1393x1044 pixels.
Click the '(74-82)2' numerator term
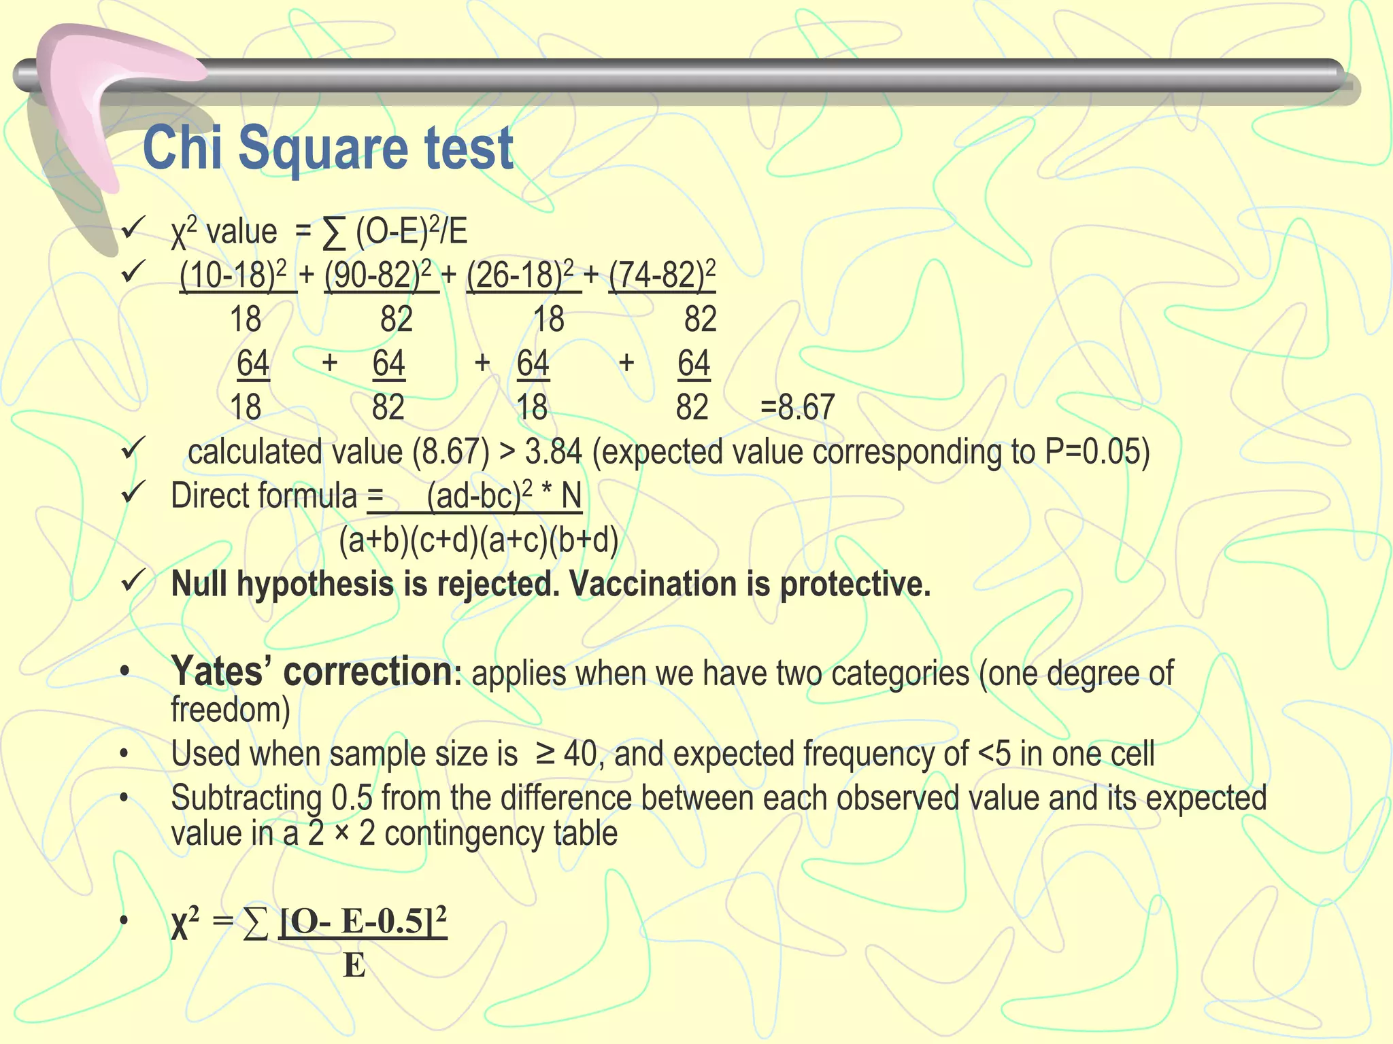662,275
